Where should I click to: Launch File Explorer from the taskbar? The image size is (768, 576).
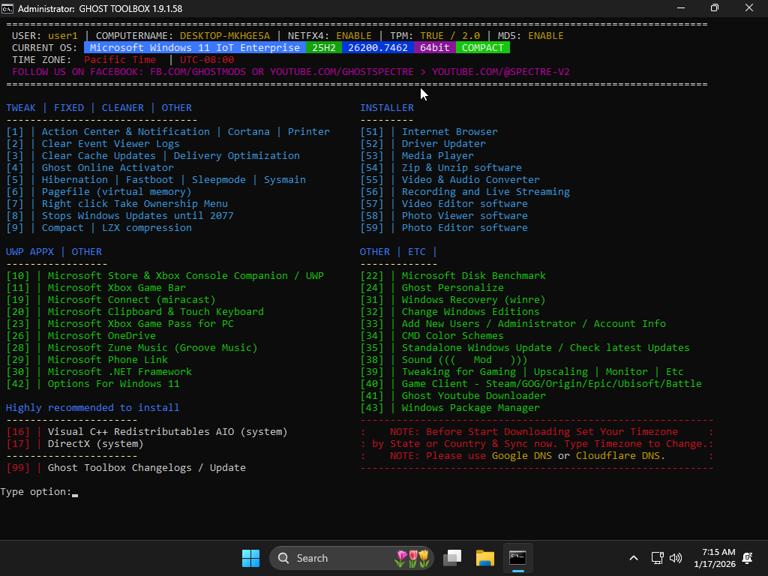(485, 558)
